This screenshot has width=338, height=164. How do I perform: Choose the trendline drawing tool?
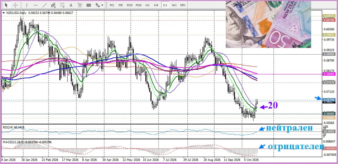click(45, 5)
